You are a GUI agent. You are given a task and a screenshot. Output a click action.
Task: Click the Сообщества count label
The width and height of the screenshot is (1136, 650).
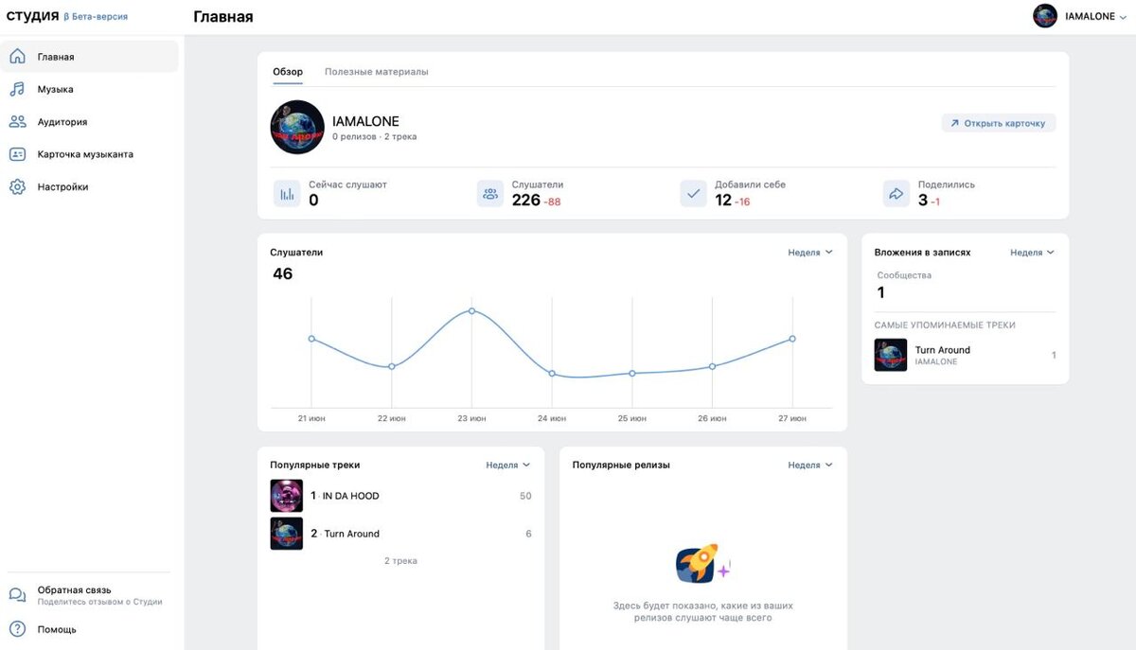(904, 275)
